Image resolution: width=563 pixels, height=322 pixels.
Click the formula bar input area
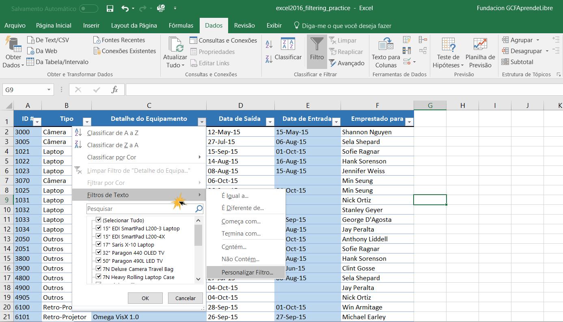pos(344,90)
